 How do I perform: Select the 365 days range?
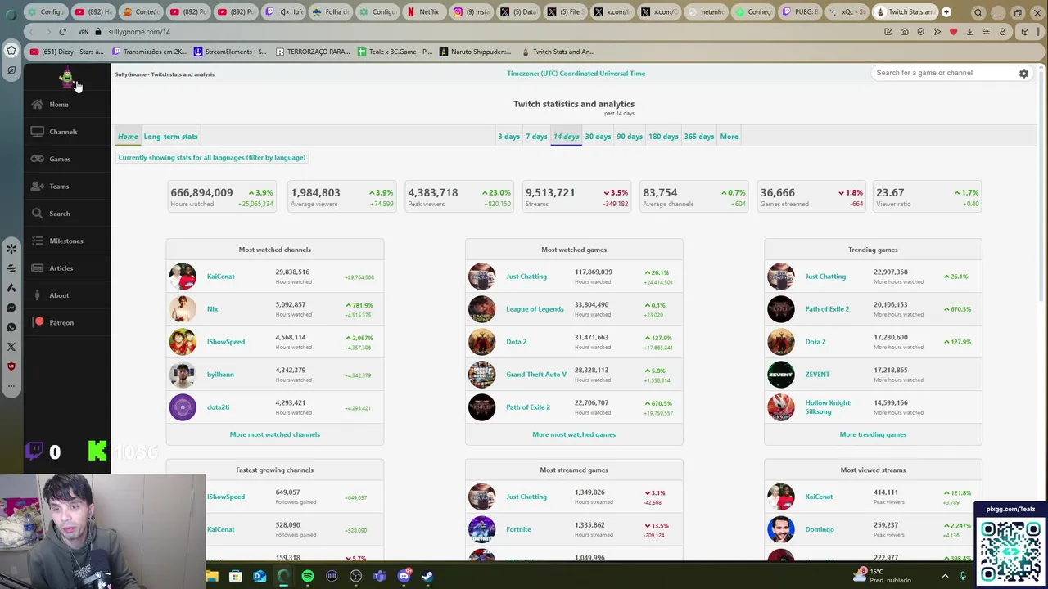point(699,137)
